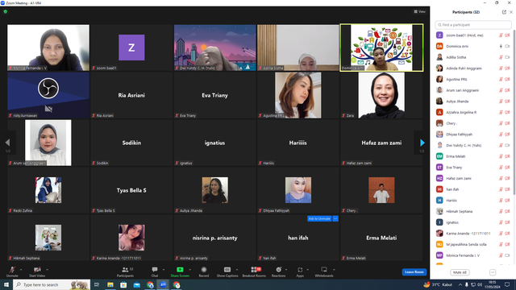
Task: Toggle the video icon for Adillia Sistha
Action: (507, 57)
